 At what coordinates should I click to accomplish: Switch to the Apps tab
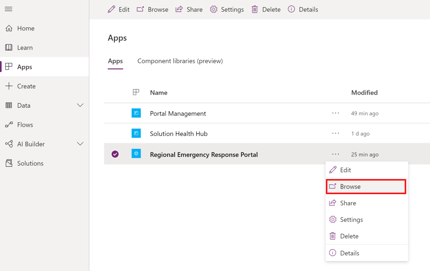click(115, 61)
